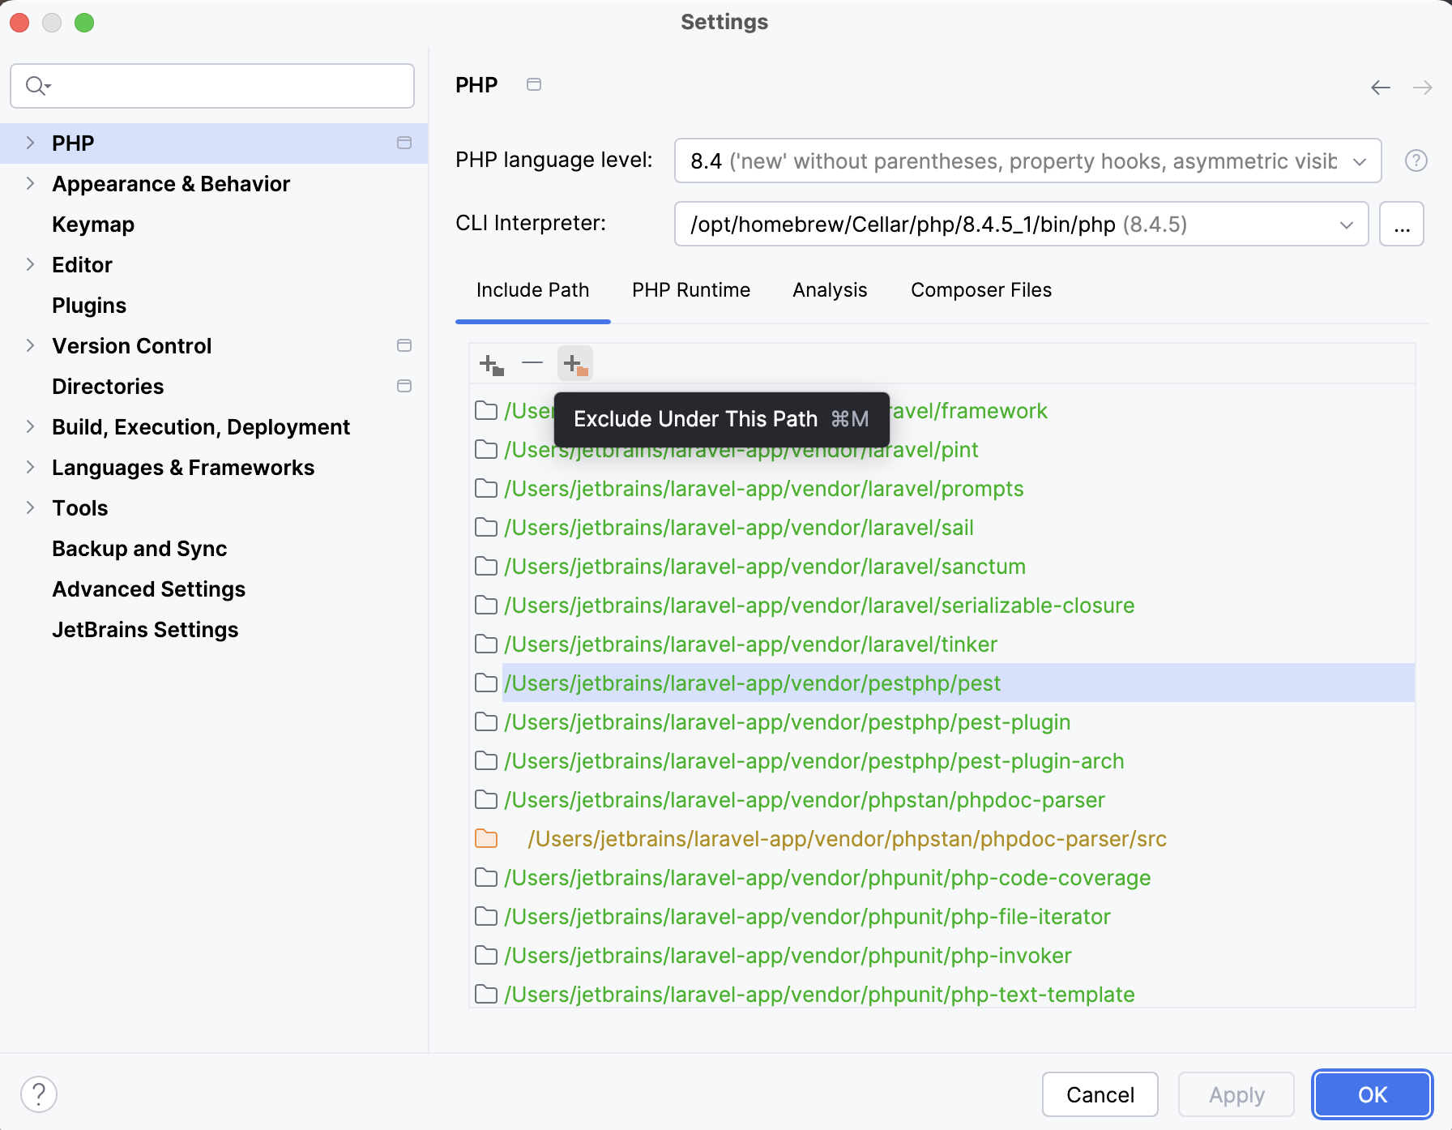
Task: Select the Keymap settings page
Action: coord(92,224)
